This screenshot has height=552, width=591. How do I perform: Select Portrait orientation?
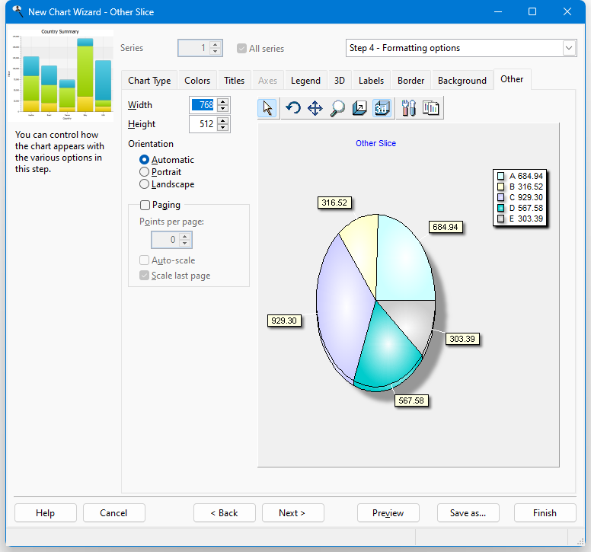tap(144, 172)
